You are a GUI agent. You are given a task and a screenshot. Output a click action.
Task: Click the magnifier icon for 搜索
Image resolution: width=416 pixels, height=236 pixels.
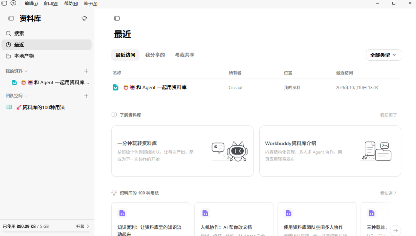tap(8, 34)
